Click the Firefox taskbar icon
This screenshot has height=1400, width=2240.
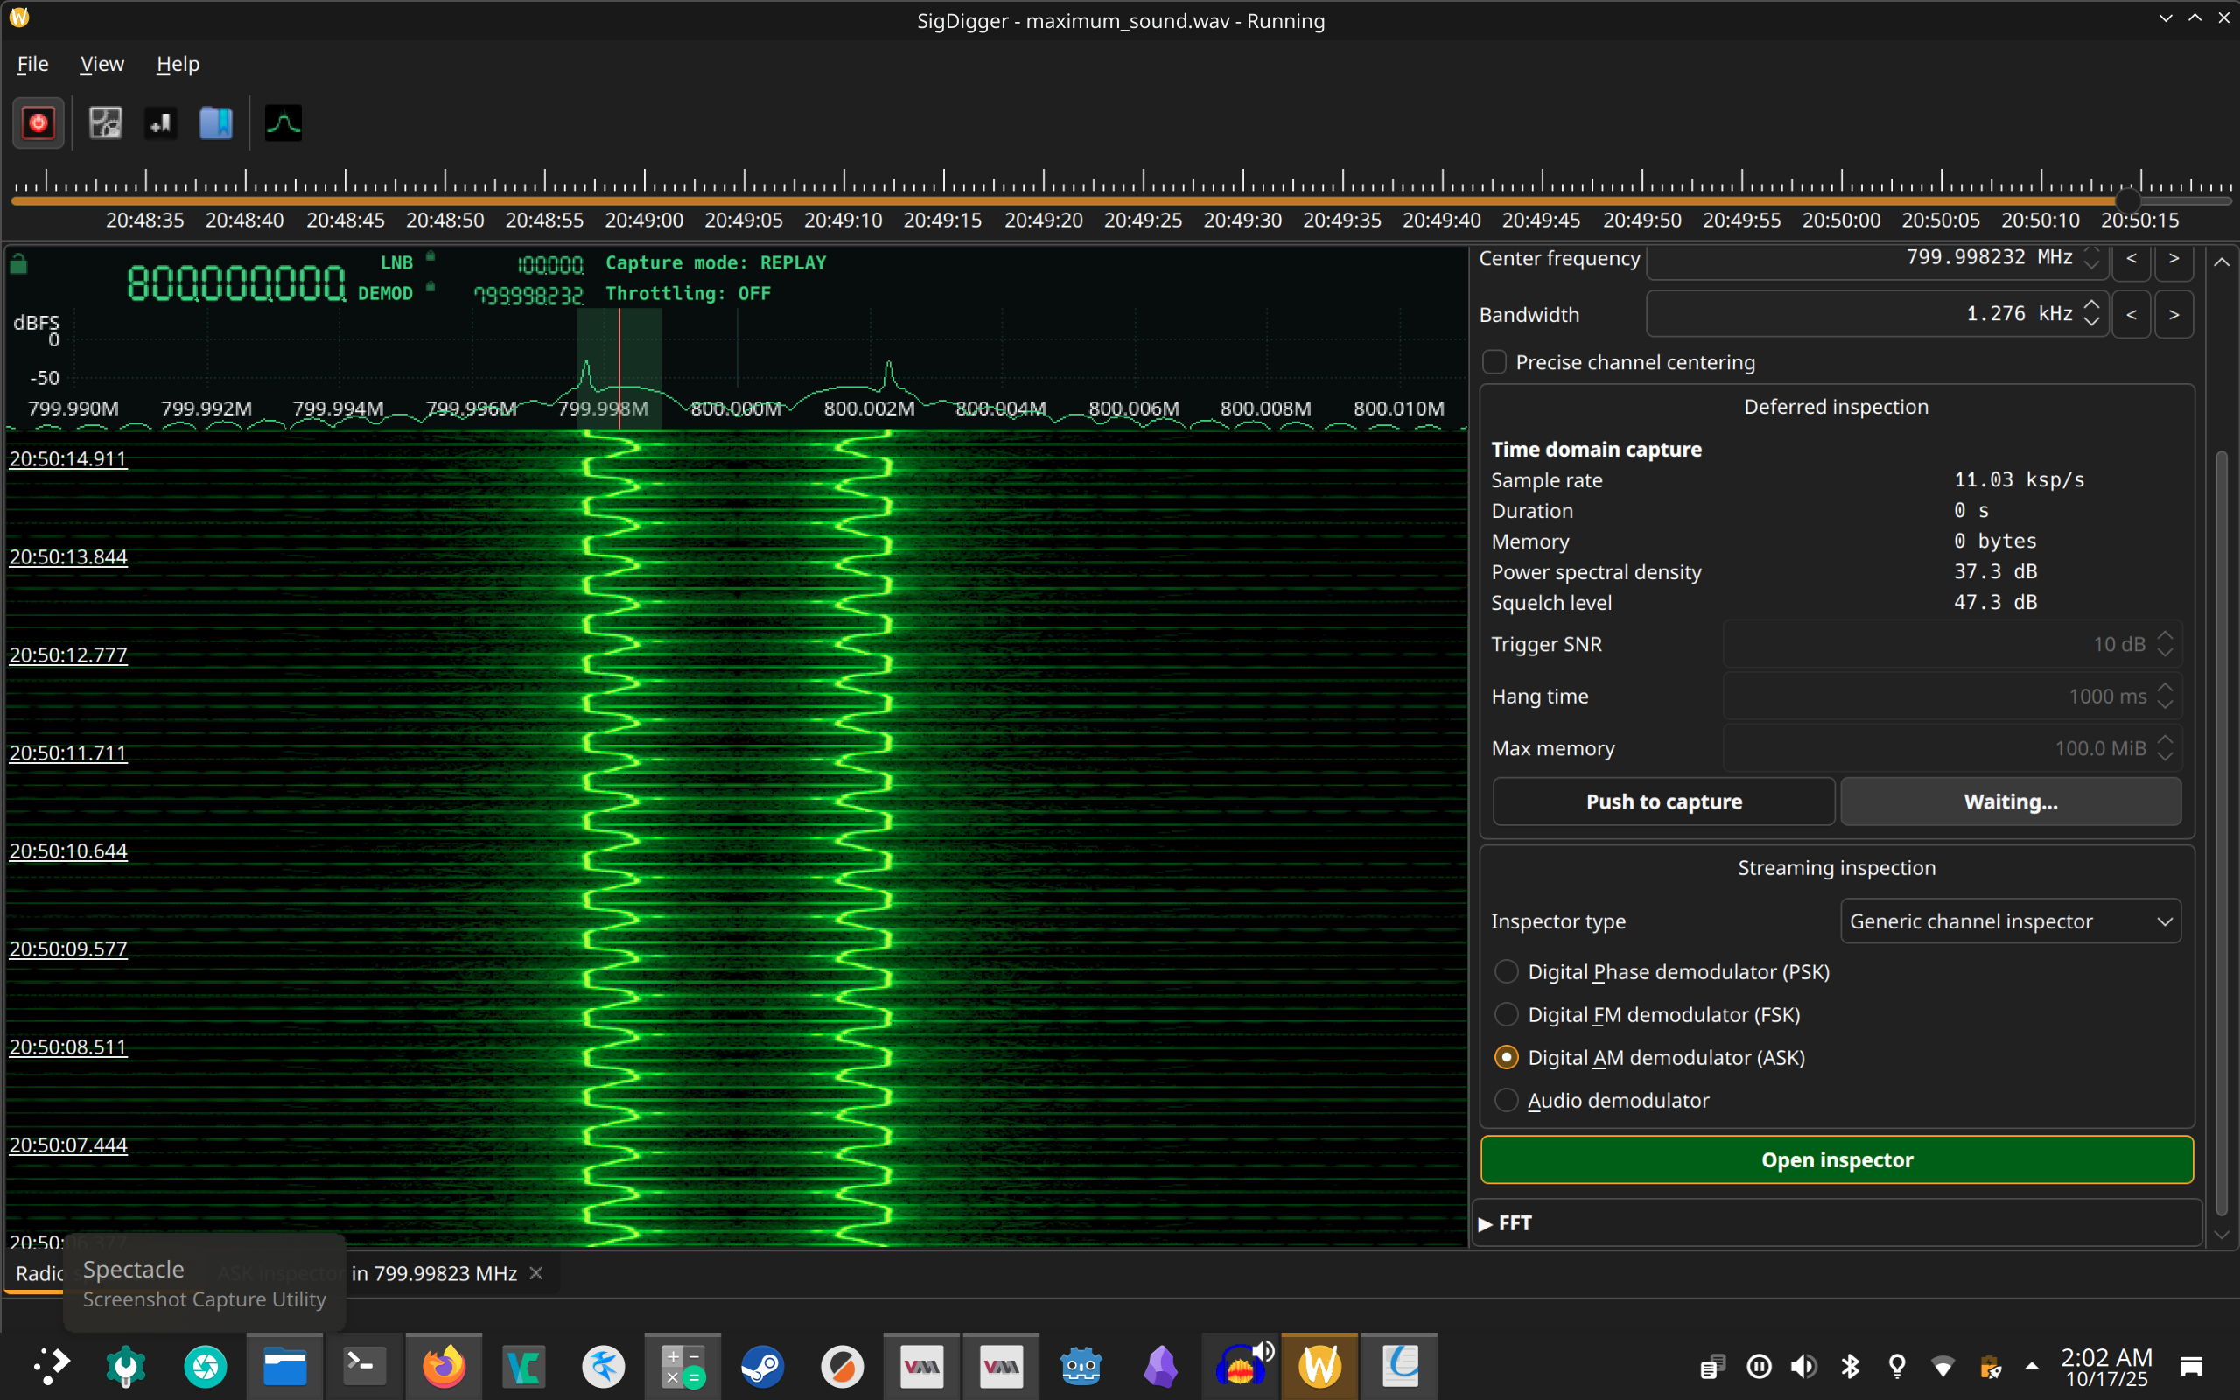pyautogui.click(x=444, y=1366)
